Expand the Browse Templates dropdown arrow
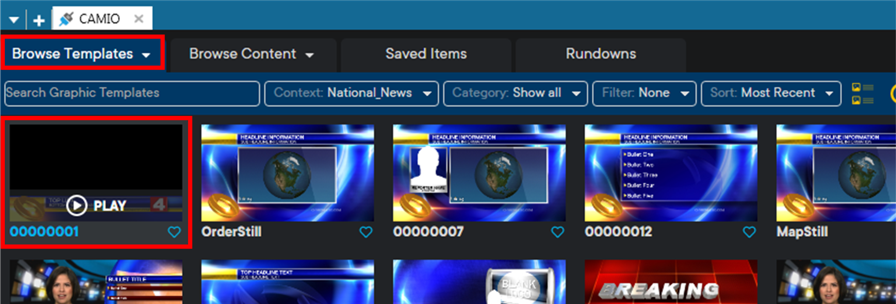 coord(146,55)
